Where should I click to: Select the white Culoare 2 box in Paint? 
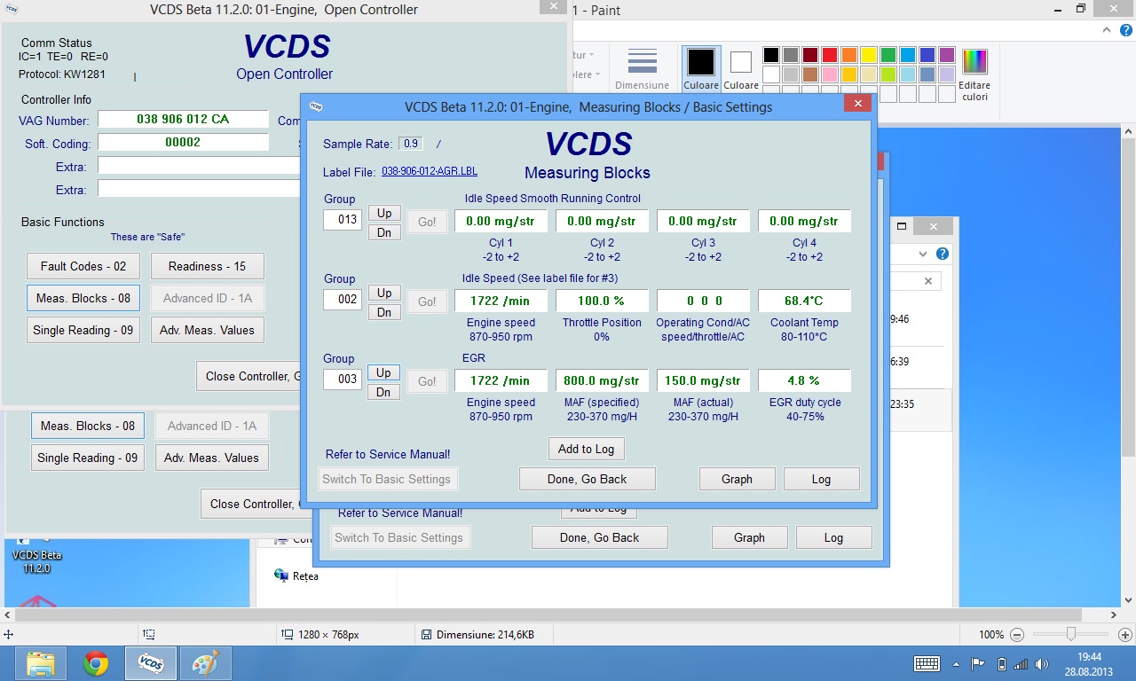pos(741,68)
